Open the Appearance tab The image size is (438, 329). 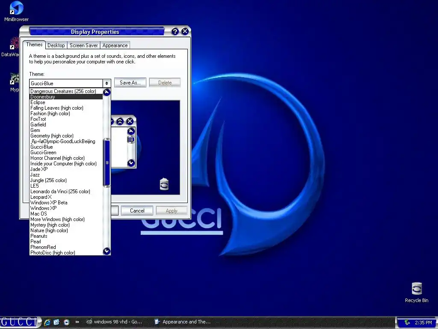click(x=115, y=45)
